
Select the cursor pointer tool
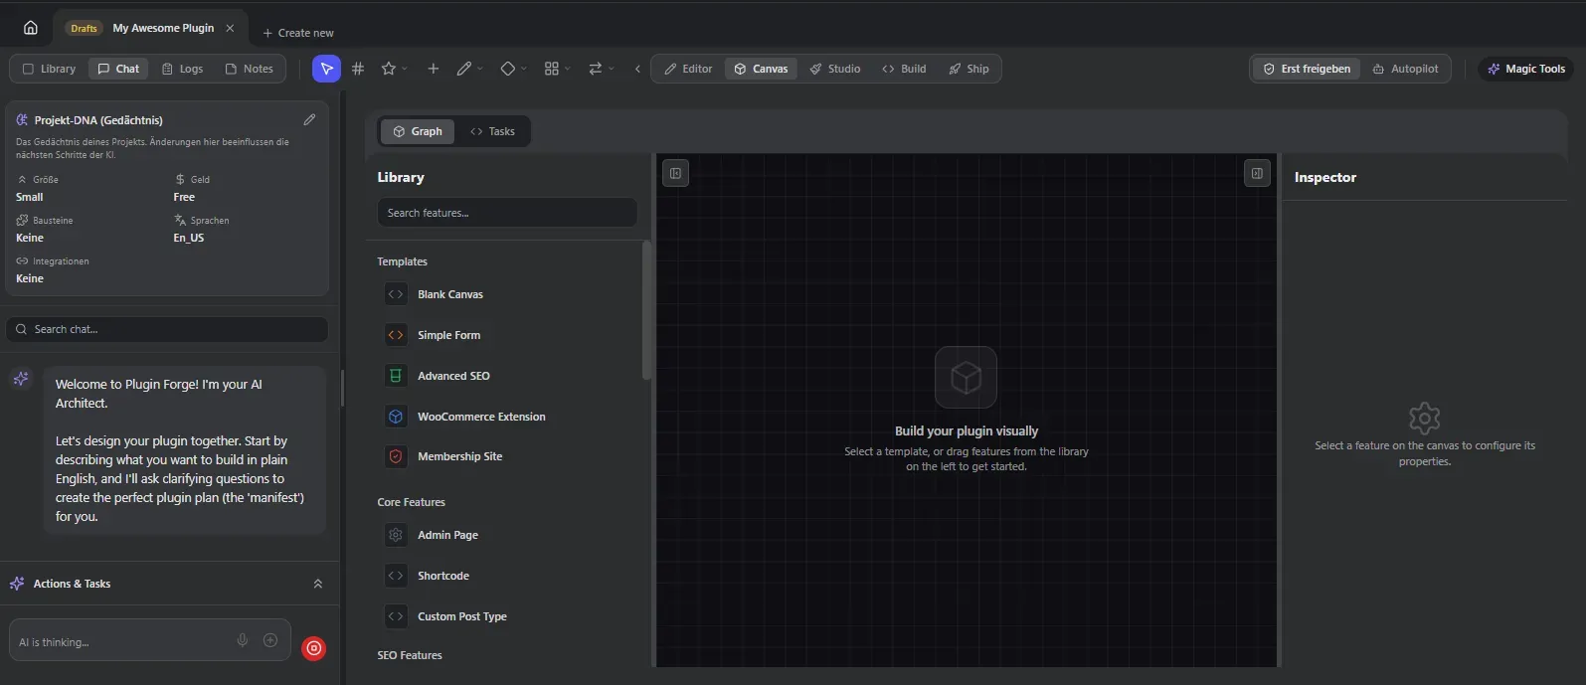point(326,69)
